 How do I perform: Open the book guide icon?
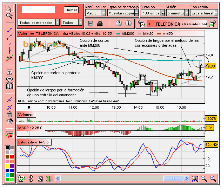[x=9, y=86]
